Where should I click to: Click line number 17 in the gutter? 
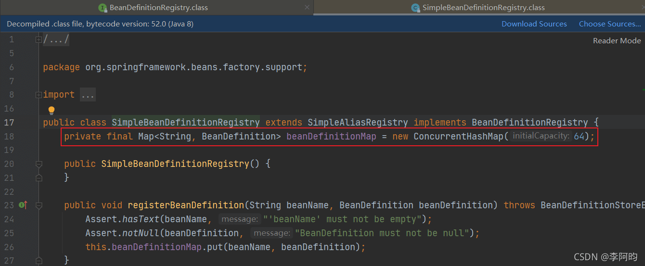(x=9, y=122)
